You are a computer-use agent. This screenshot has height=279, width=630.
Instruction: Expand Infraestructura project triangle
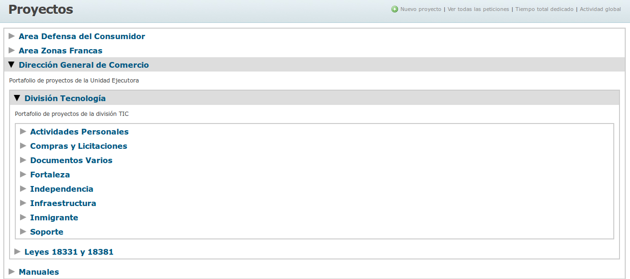click(23, 203)
